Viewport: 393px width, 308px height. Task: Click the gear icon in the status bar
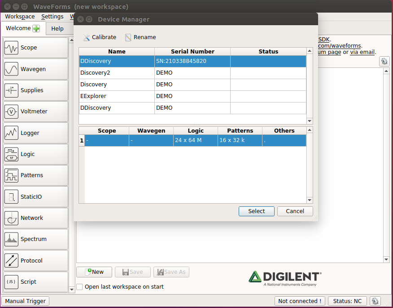click(x=375, y=301)
